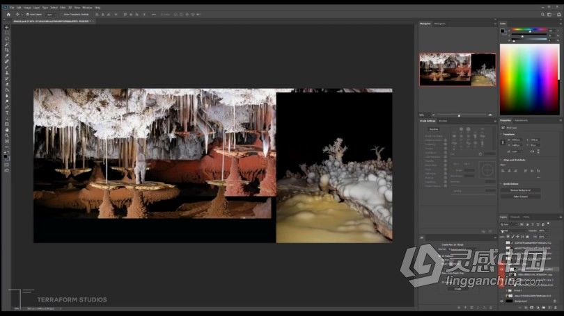Switch to the Channels tab

515,217
